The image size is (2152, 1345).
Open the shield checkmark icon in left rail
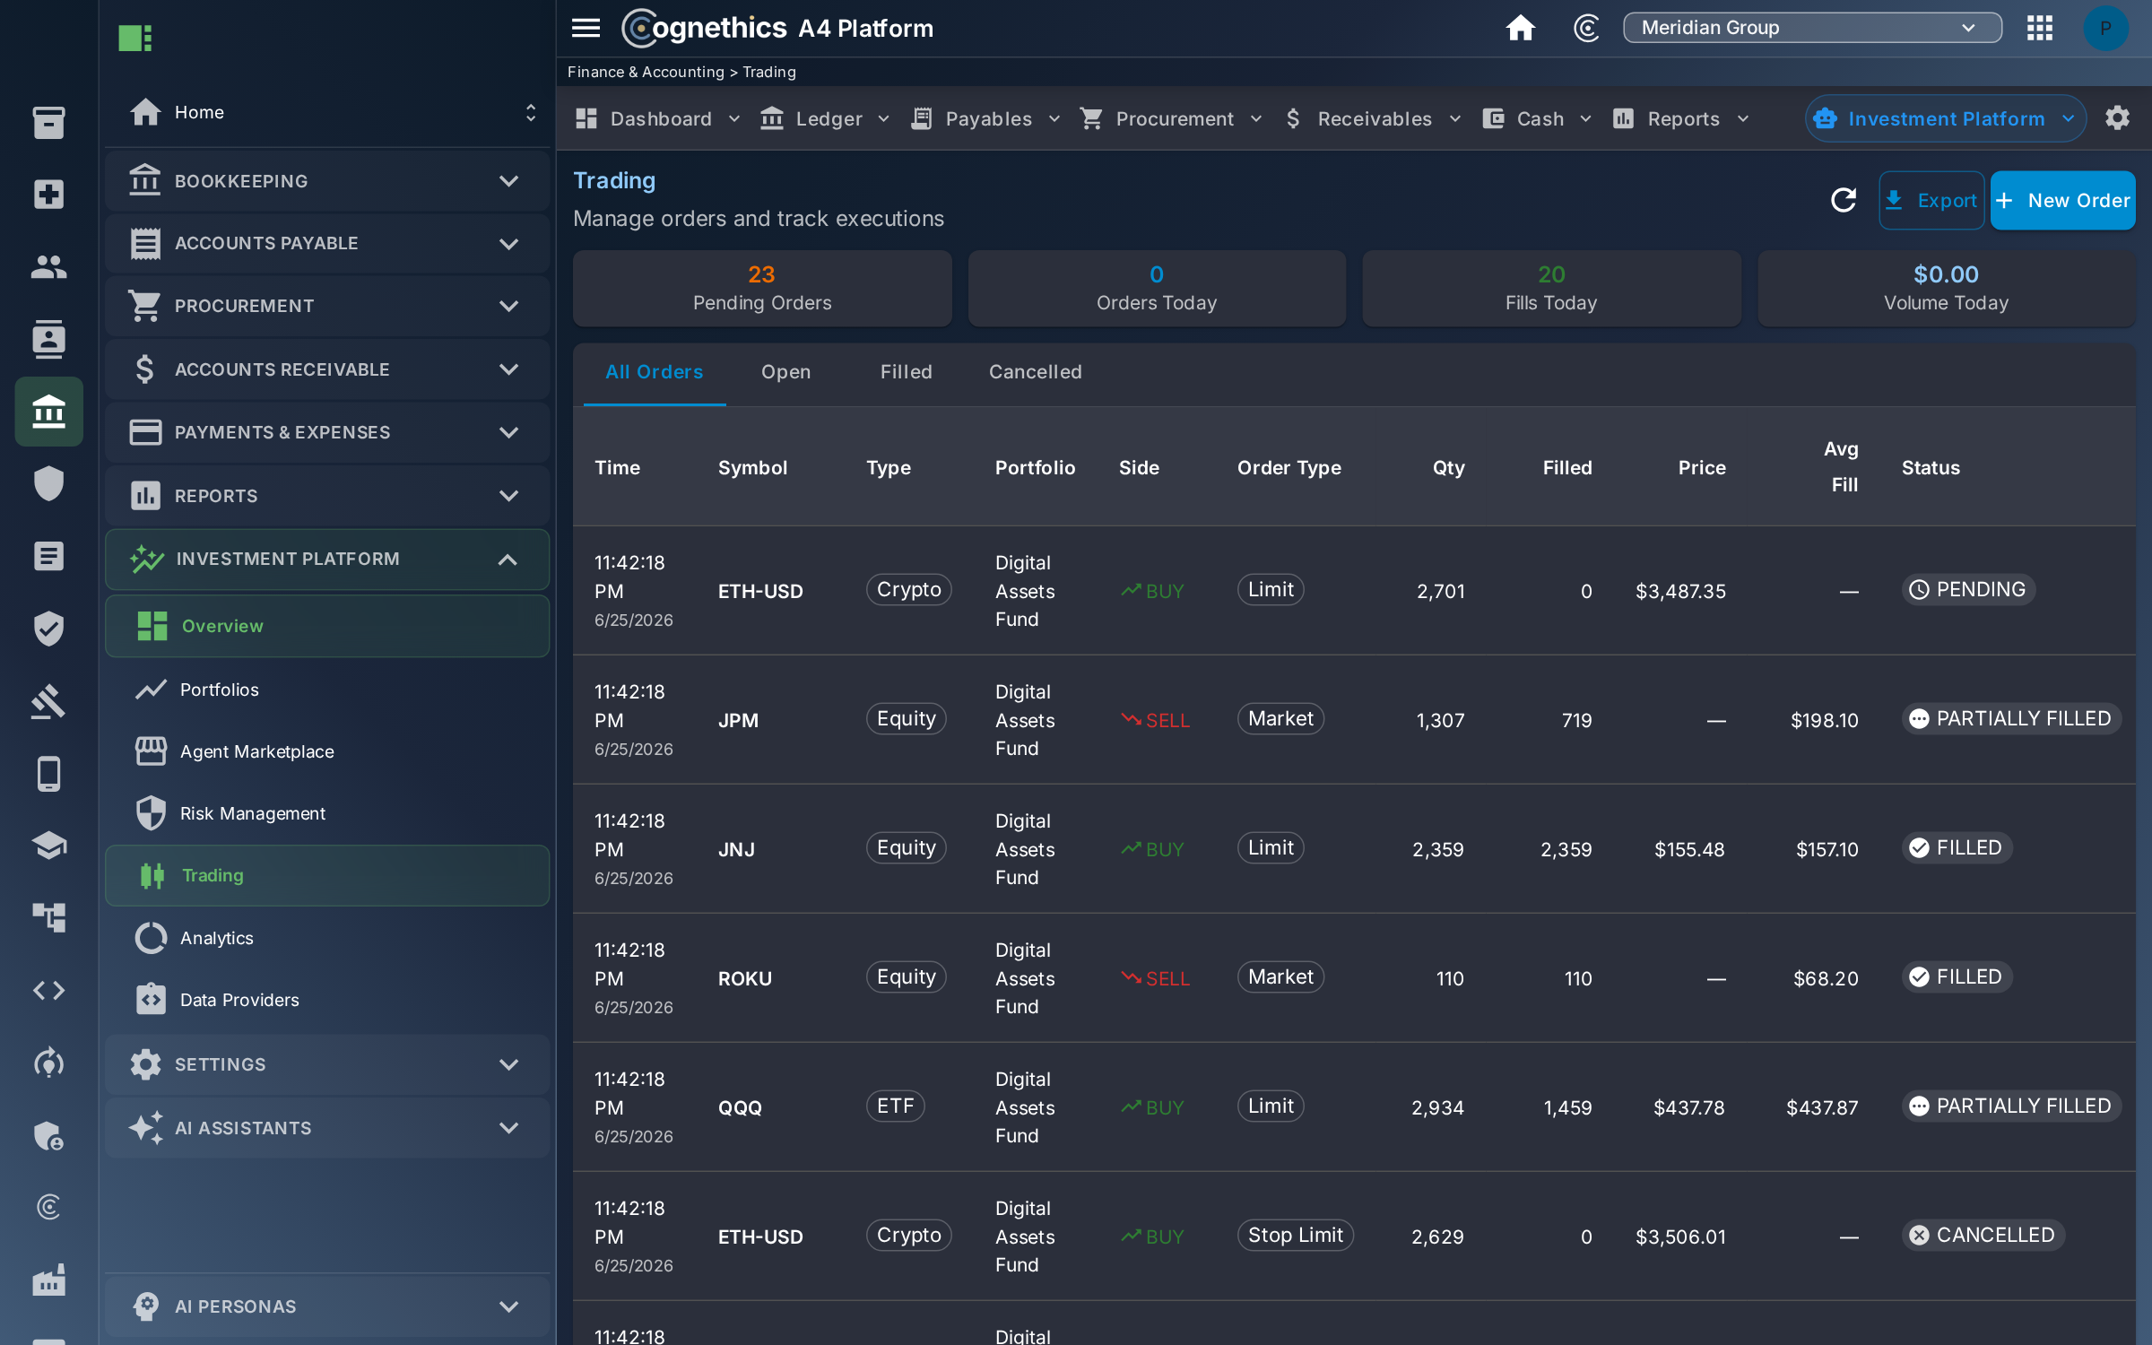click(48, 629)
